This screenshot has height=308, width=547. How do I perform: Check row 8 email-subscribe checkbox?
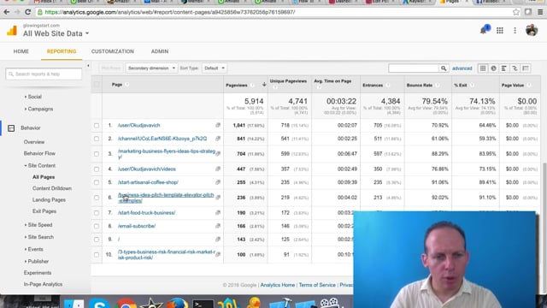[x=97, y=226]
